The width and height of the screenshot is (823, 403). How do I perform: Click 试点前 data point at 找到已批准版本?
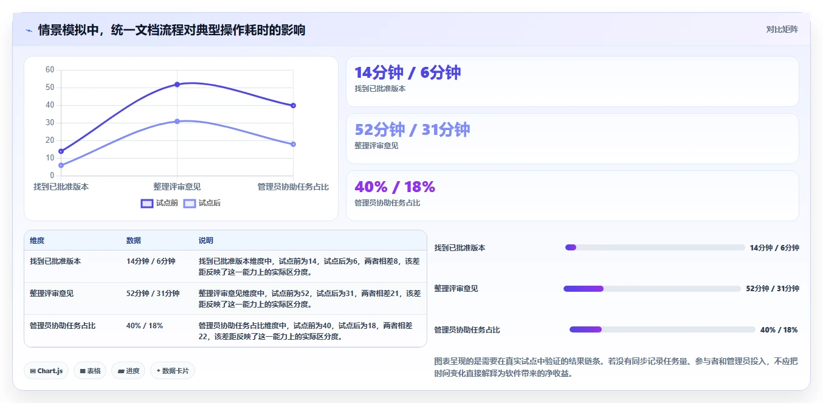pyautogui.click(x=61, y=151)
